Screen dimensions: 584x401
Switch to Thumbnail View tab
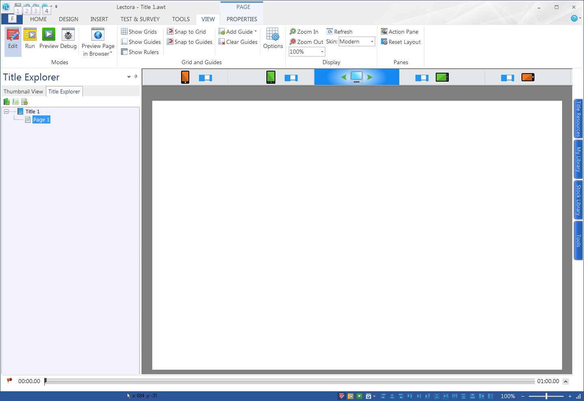click(x=23, y=91)
